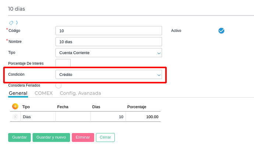The width and height of the screenshot is (254, 157).
Task: Click the Nombre field containing 10 dias
Action: [109, 42]
